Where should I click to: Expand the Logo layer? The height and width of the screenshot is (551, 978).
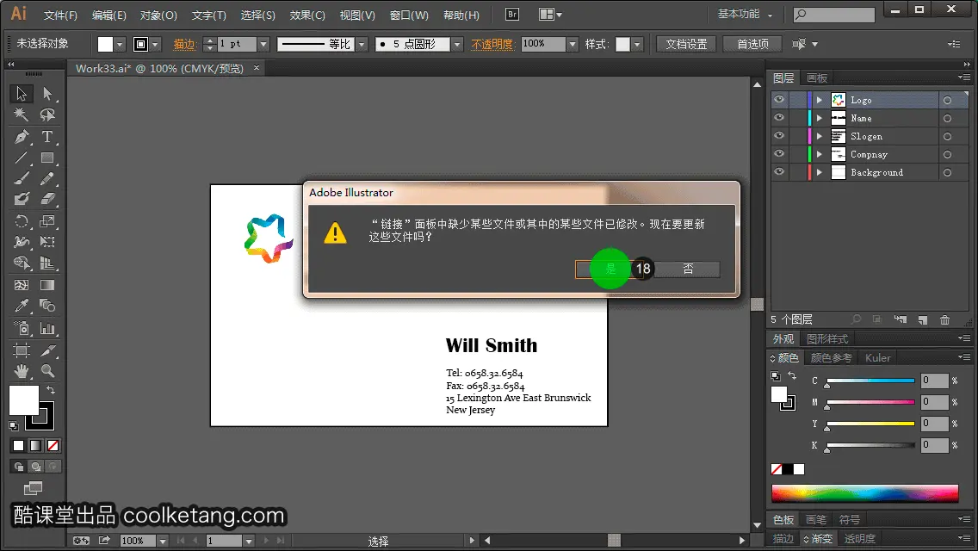pos(820,100)
